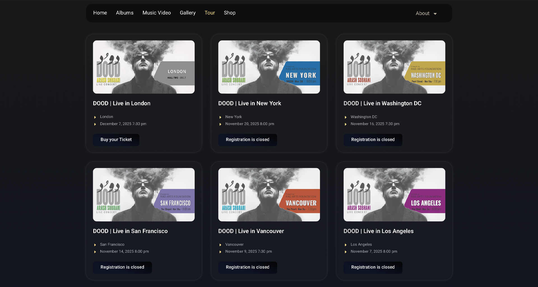Go to the Albums menu item
This screenshot has width=538, height=287.
(125, 13)
